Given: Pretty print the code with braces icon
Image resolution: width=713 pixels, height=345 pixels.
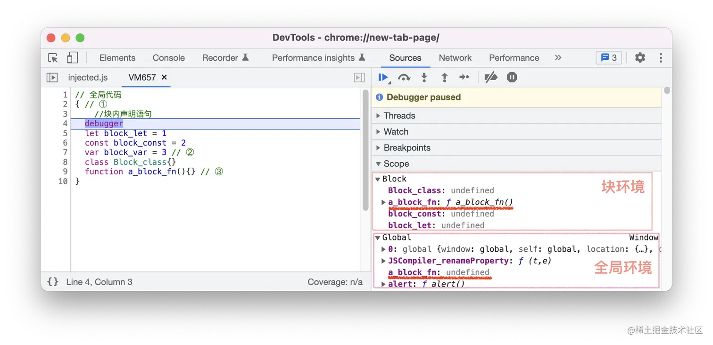Looking at the screenshot, I should coord(53,282).
